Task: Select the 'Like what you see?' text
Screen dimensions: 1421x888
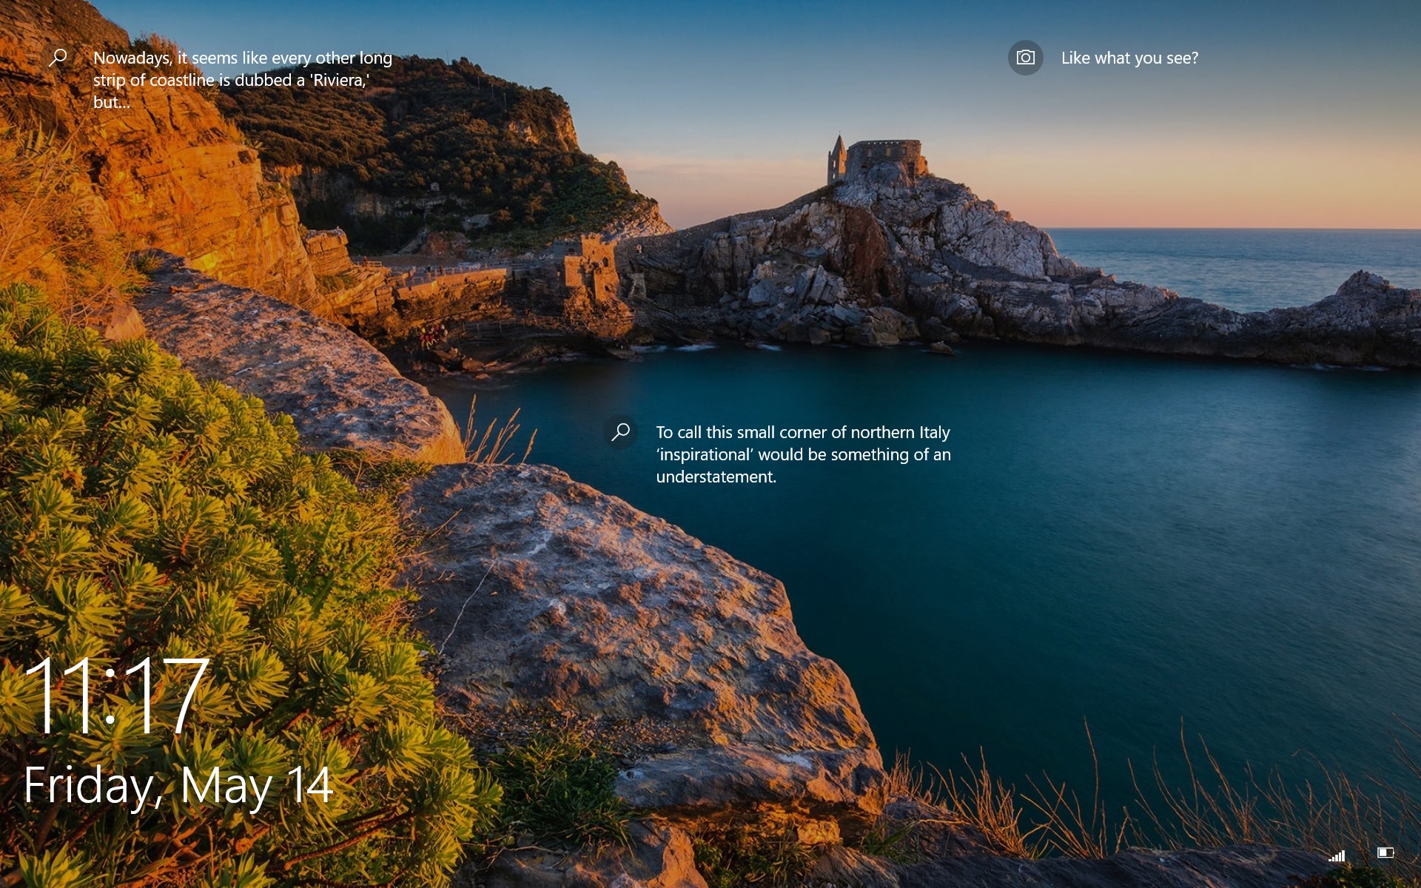Action: click(1129, 58)
